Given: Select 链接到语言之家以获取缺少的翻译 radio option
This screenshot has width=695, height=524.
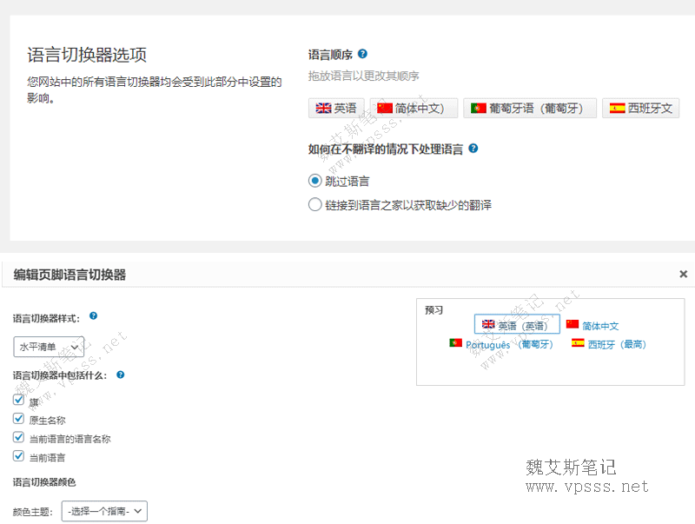Looking at the screenshot, I should pos(315,205).
